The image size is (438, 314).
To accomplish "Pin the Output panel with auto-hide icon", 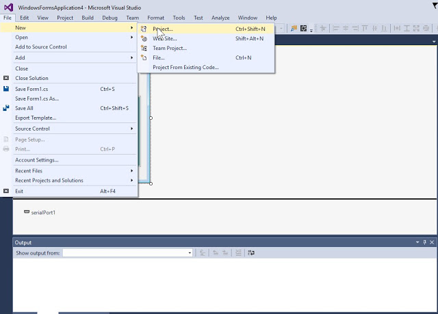I will 424,242.
